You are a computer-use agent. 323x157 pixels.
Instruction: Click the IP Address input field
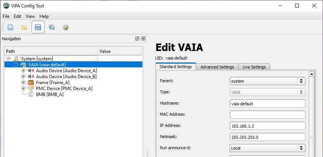coord(268,126)
